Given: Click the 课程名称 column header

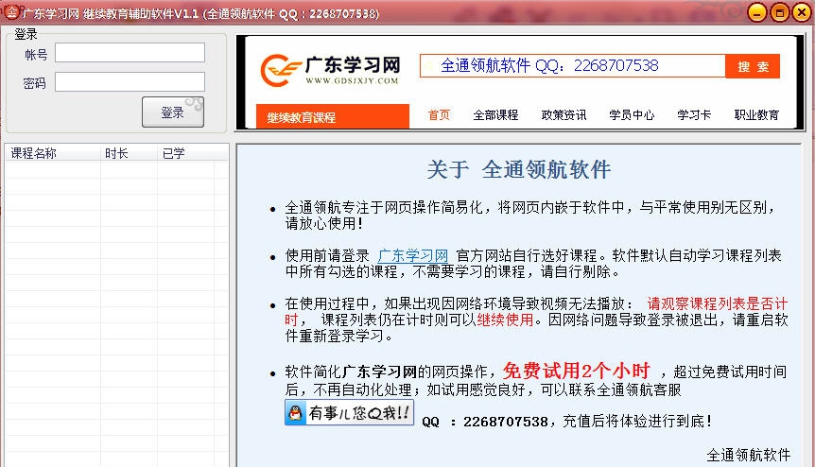Looking at the screenshot, I should pyautogui.click(x=53, y=153).
